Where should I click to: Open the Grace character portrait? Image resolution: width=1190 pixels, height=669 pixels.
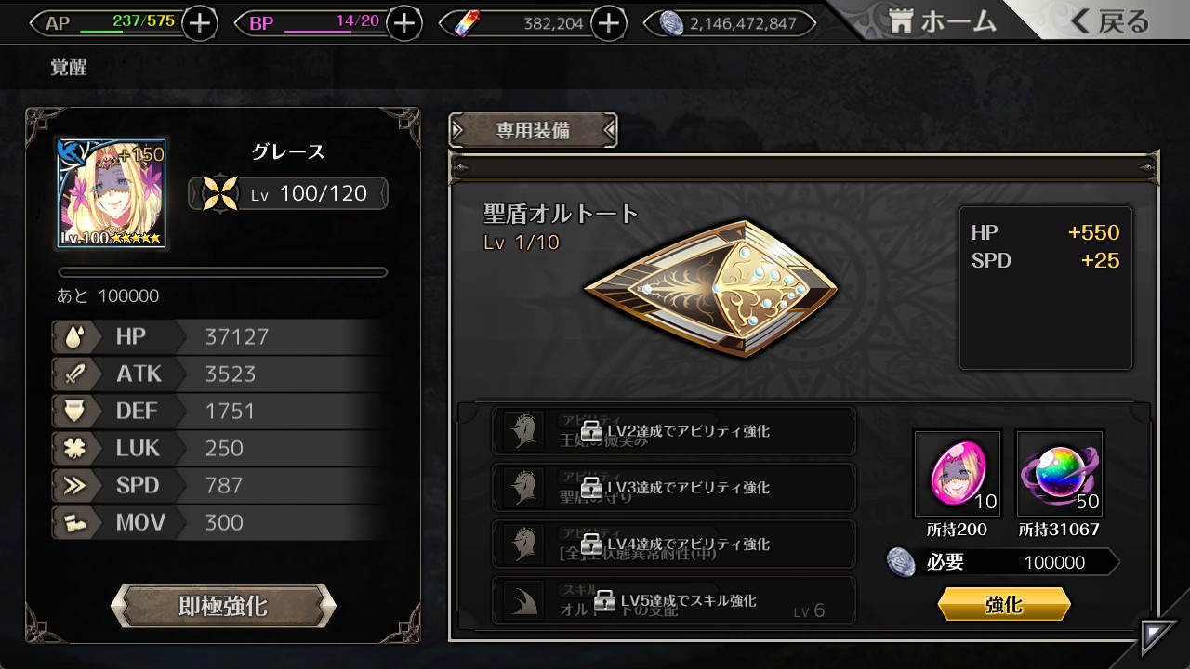coord(111,193)
